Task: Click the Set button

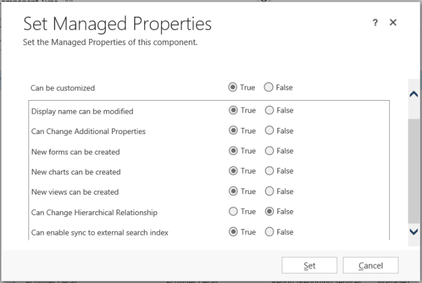Action: pos(309,266)
